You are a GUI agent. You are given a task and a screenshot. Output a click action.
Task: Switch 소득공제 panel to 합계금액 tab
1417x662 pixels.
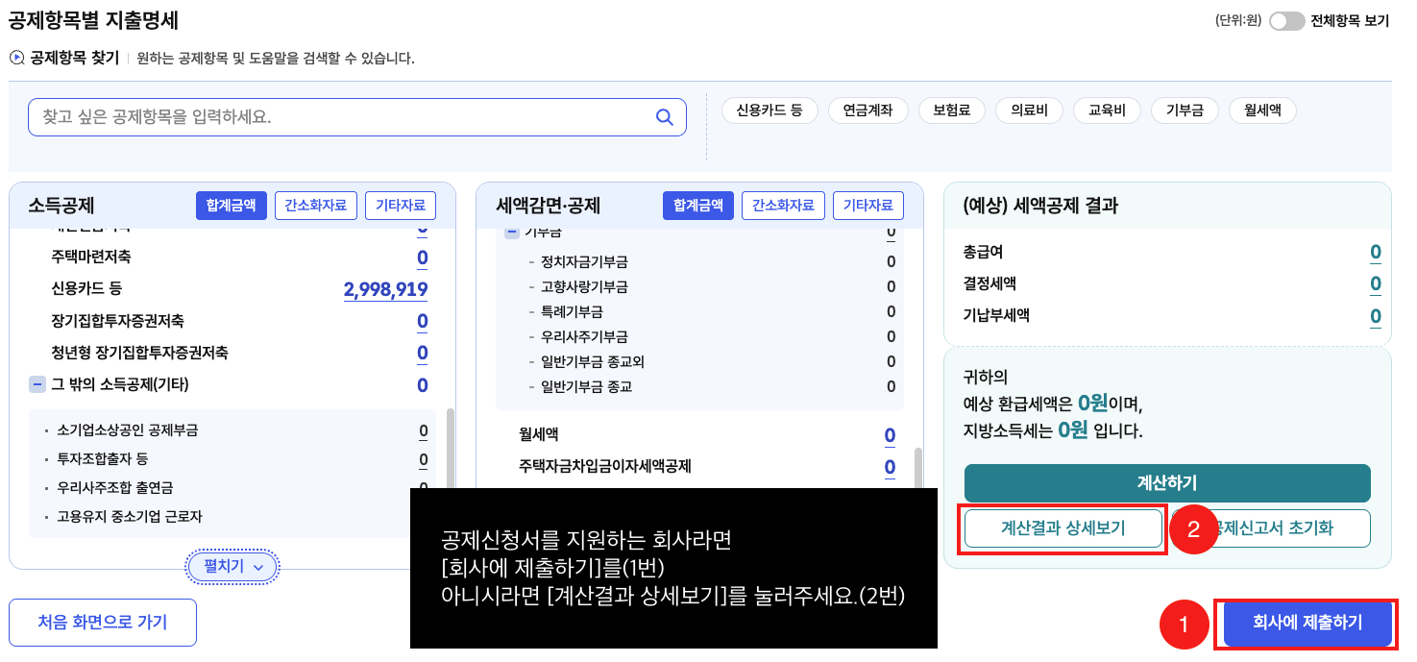point(231,206)
